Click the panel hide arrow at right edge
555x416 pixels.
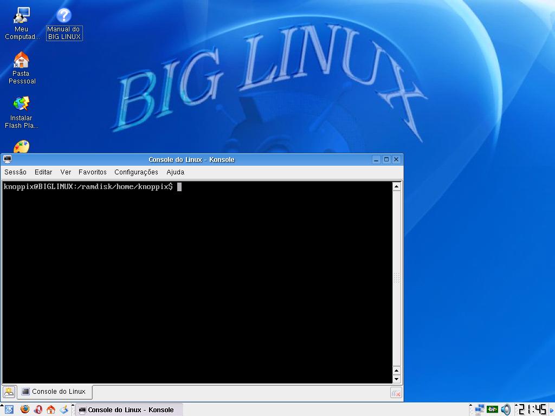pos(551,409)
